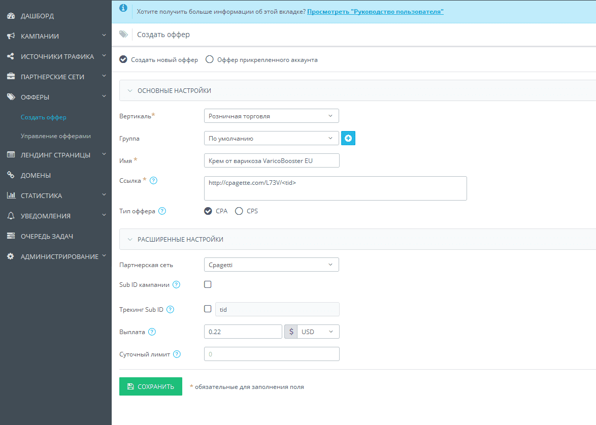Screen dimensions: 596x425
Task: Open 'АДМИНИСТРИРОВАНИЕ' menu label
Action: 60,256
